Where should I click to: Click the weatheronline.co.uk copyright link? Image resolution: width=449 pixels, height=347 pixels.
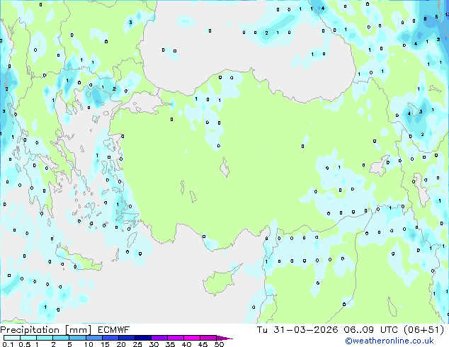click(x=389, y=341)
